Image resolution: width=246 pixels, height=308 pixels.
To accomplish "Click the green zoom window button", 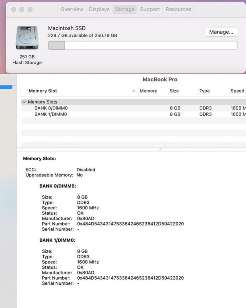I will 30,10.
